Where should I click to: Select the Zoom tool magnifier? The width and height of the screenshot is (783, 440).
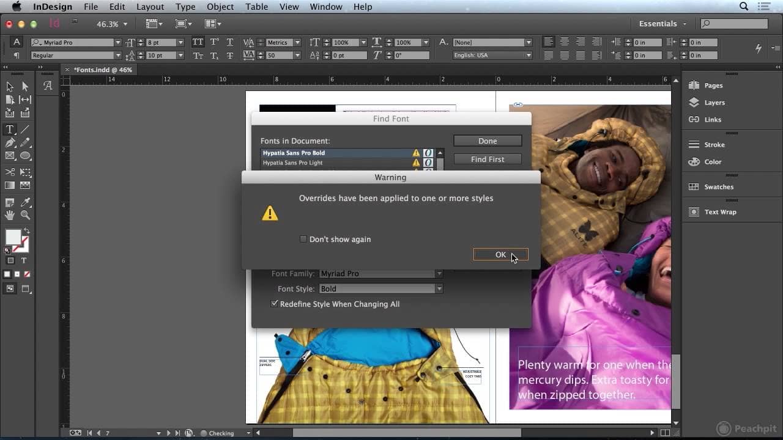tap(25, 215)
